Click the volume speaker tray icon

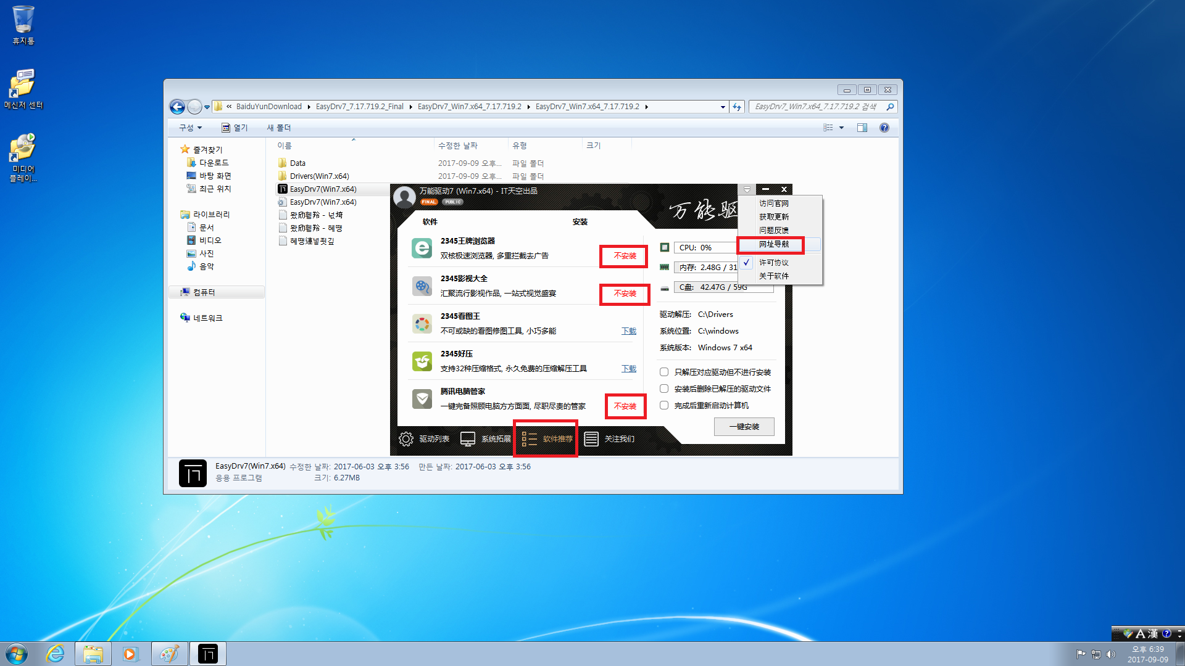click(x=1111, y=654)
